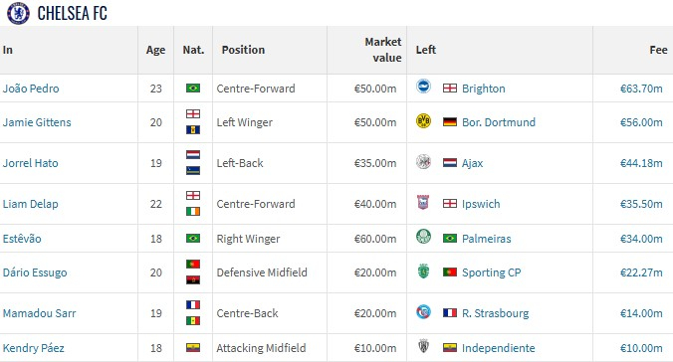Open the Chelsea FC title heading
Viewport: 673px width, 362px height.
point(72,13)
